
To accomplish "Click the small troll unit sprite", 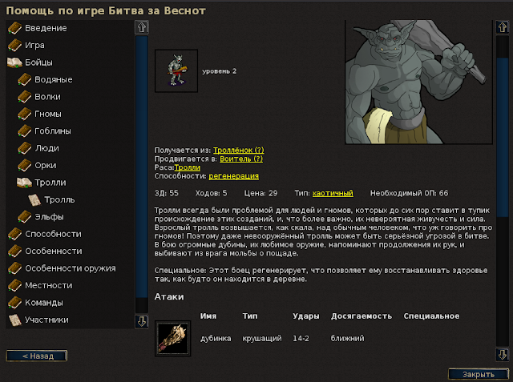I will coord(176,71).
